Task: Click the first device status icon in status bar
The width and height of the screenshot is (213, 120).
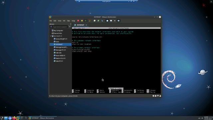Action: pos(153,96)
